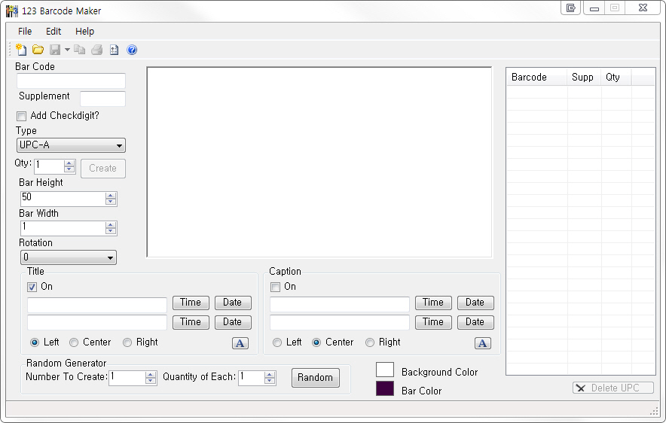Click the properties sheet toolbar icon

(x=115, y=50)
